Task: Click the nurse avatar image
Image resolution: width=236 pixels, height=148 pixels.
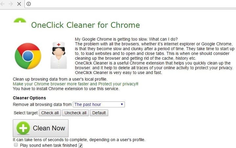Action: [x=59, y=55]
